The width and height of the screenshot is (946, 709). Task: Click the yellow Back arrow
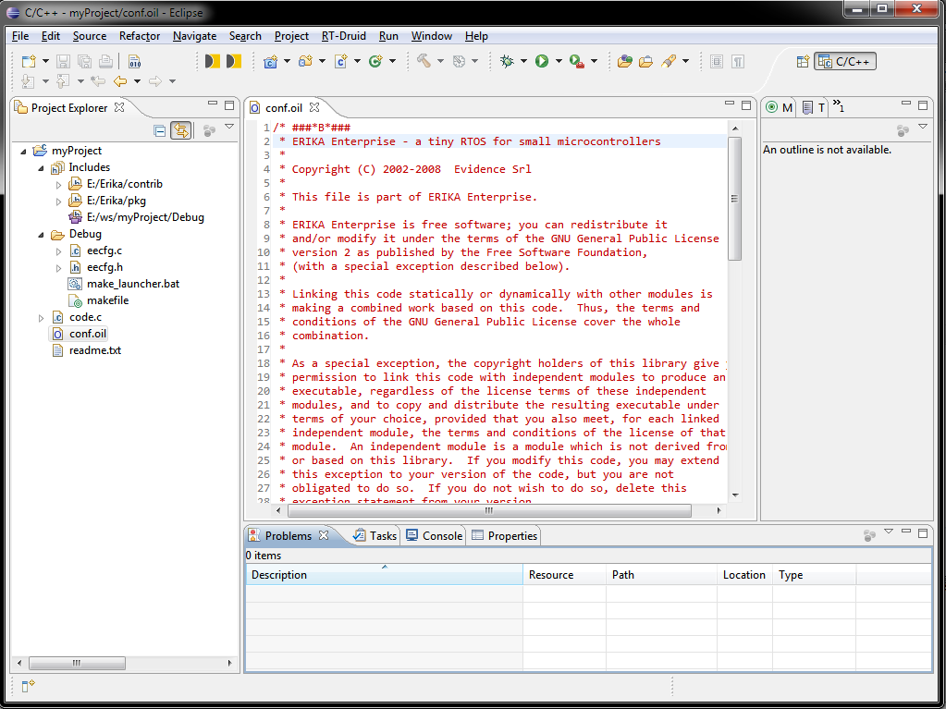pyautogui.click(x=120, y=80)
